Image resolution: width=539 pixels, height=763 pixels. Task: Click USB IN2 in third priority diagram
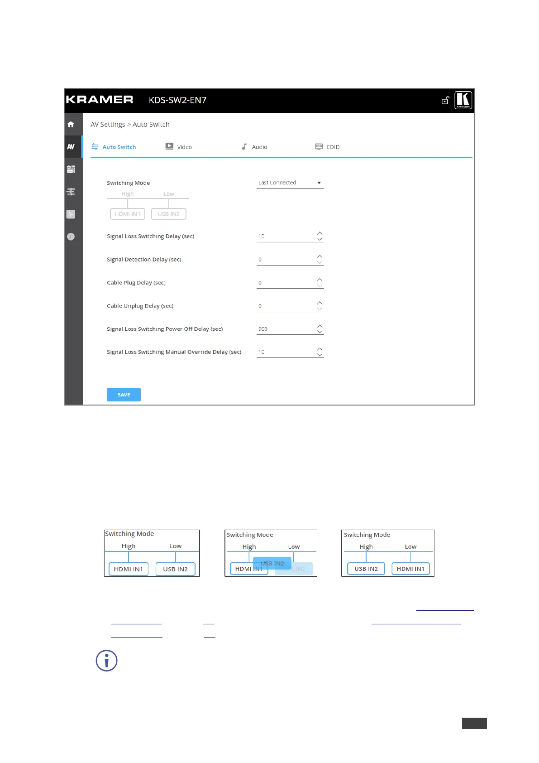tap(366, 569)
